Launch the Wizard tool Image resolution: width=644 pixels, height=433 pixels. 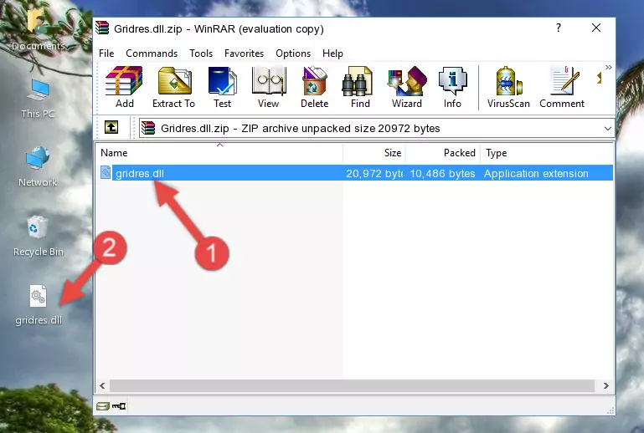(x=407, y=87)
